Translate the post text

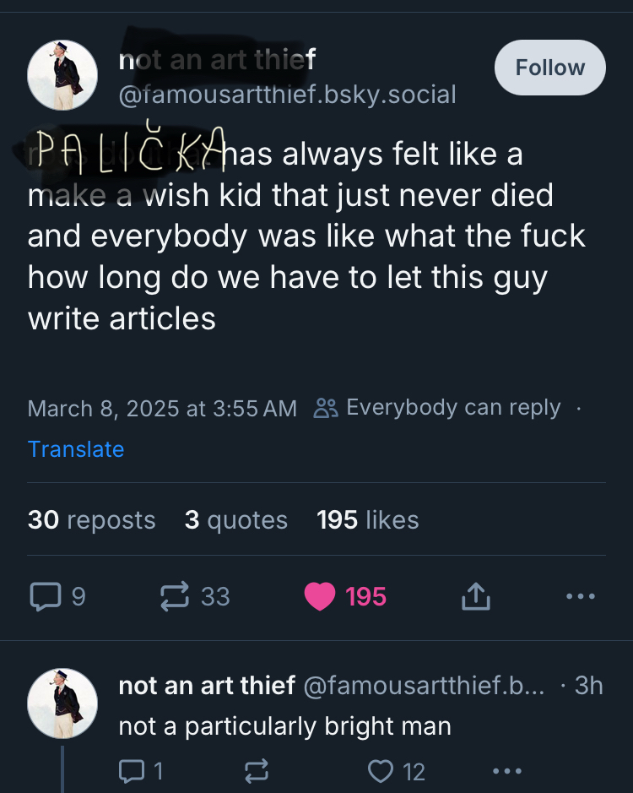point(76,449)
